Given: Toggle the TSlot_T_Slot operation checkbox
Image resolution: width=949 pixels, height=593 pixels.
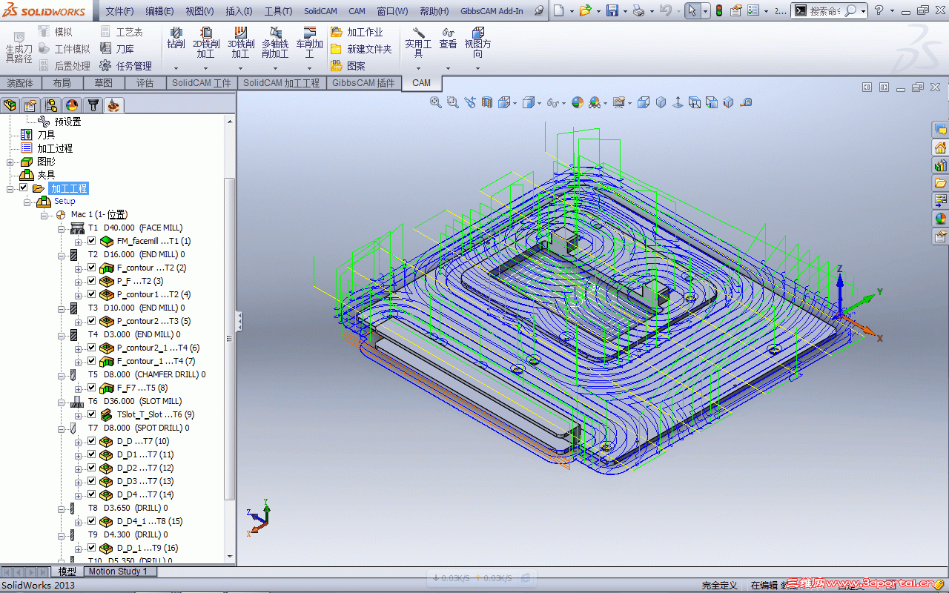Looking at the screenshot, I should tap(92, 414).
